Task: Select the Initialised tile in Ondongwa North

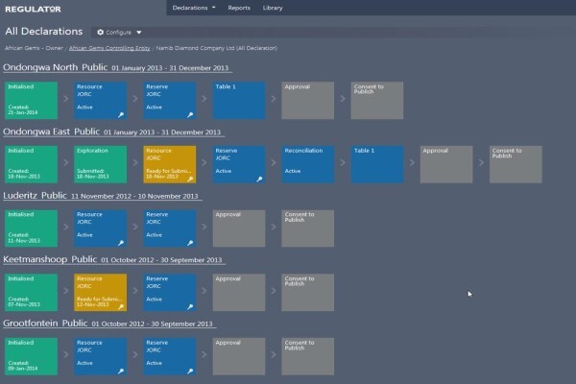Action: (x=31, y=100)
